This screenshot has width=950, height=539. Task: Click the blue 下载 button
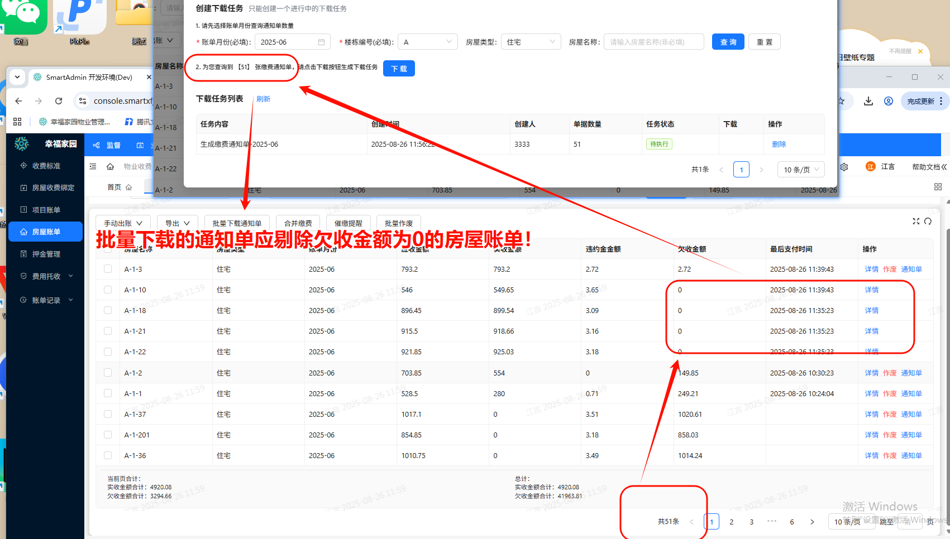point(399,69)
